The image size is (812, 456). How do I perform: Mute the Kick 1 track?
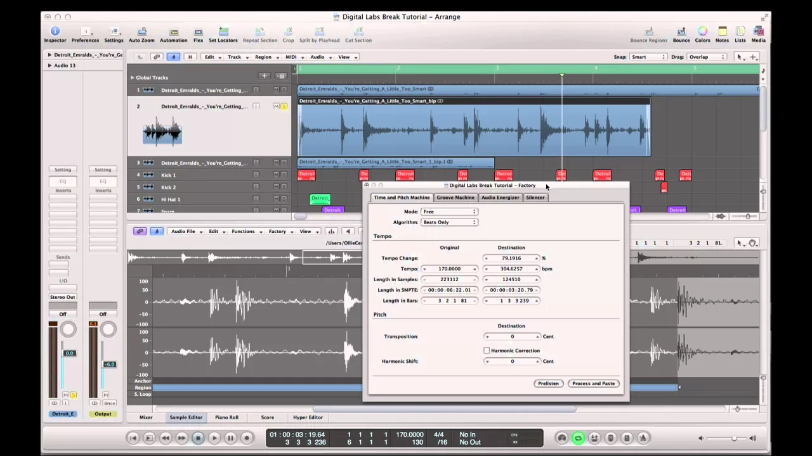click(x=276, y=175)
